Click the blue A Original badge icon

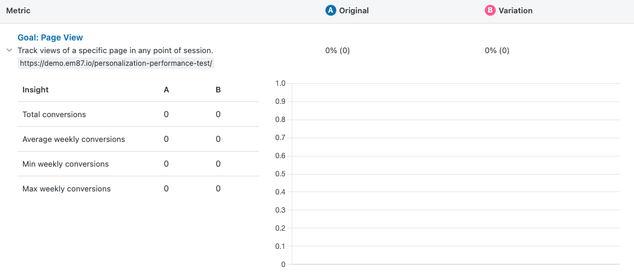330,10
